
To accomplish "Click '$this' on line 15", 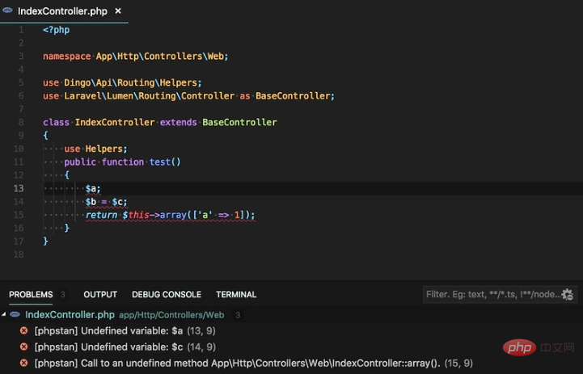I will pyautogui.click(x=136, y=215).
